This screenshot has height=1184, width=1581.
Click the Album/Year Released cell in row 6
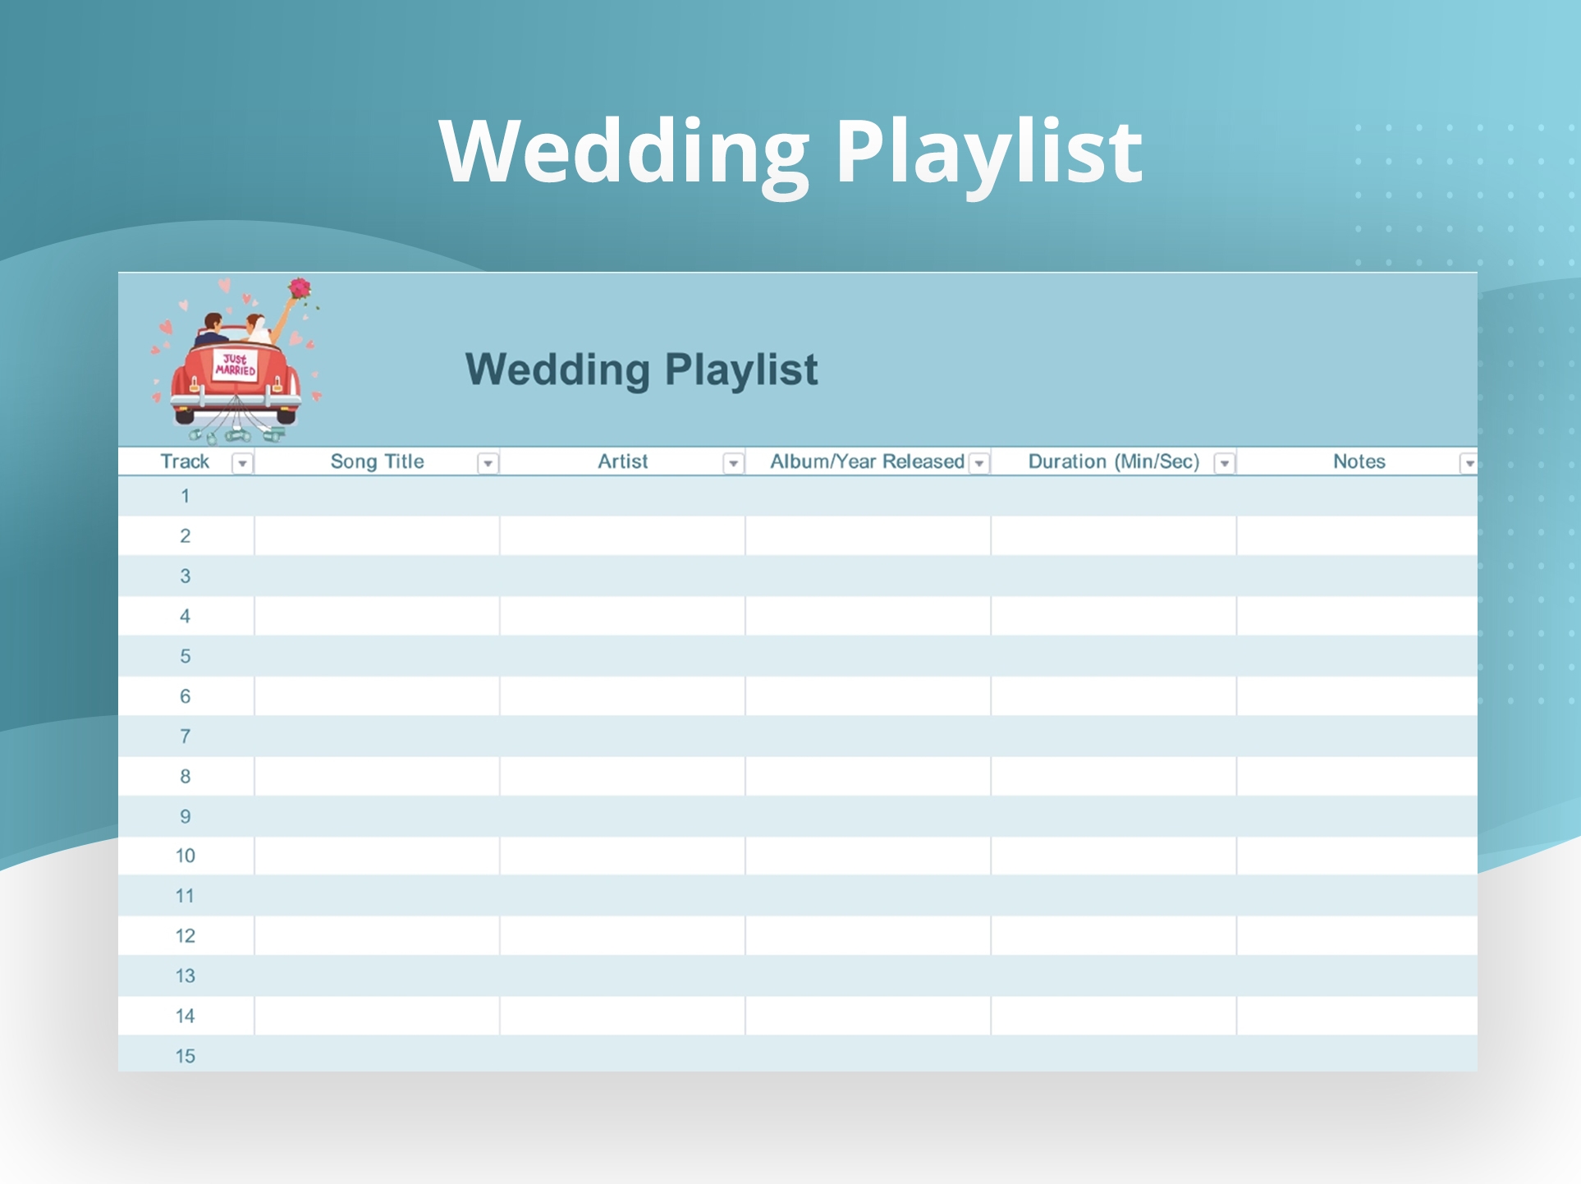point(868,696)
